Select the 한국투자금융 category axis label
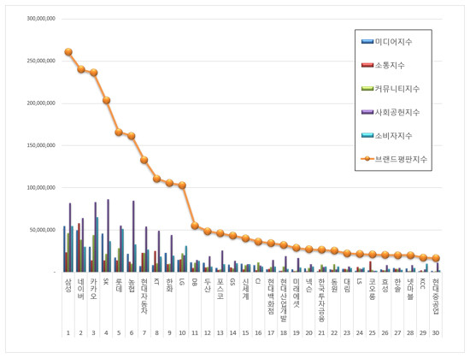 pos(321,300)
